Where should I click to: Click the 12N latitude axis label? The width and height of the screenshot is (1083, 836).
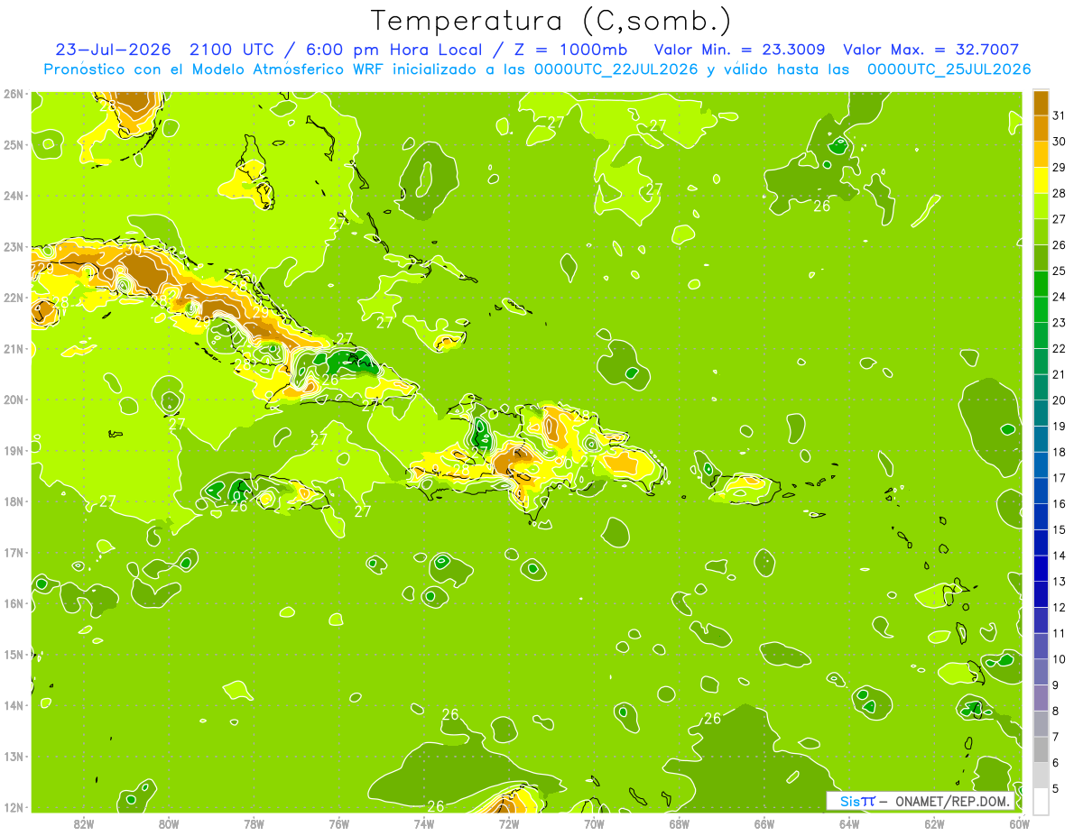tap(13, 807)
